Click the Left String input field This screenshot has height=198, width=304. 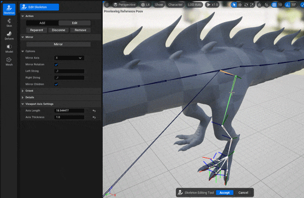pyautogui.click(x=69, y=71)
